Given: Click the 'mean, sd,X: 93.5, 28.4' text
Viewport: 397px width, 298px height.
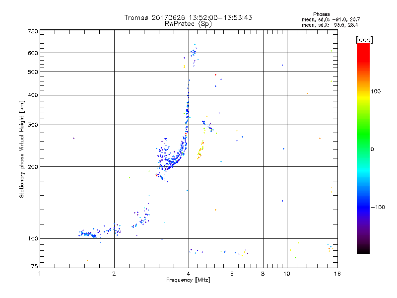Looking at the screenshot, I should [330, 25].
